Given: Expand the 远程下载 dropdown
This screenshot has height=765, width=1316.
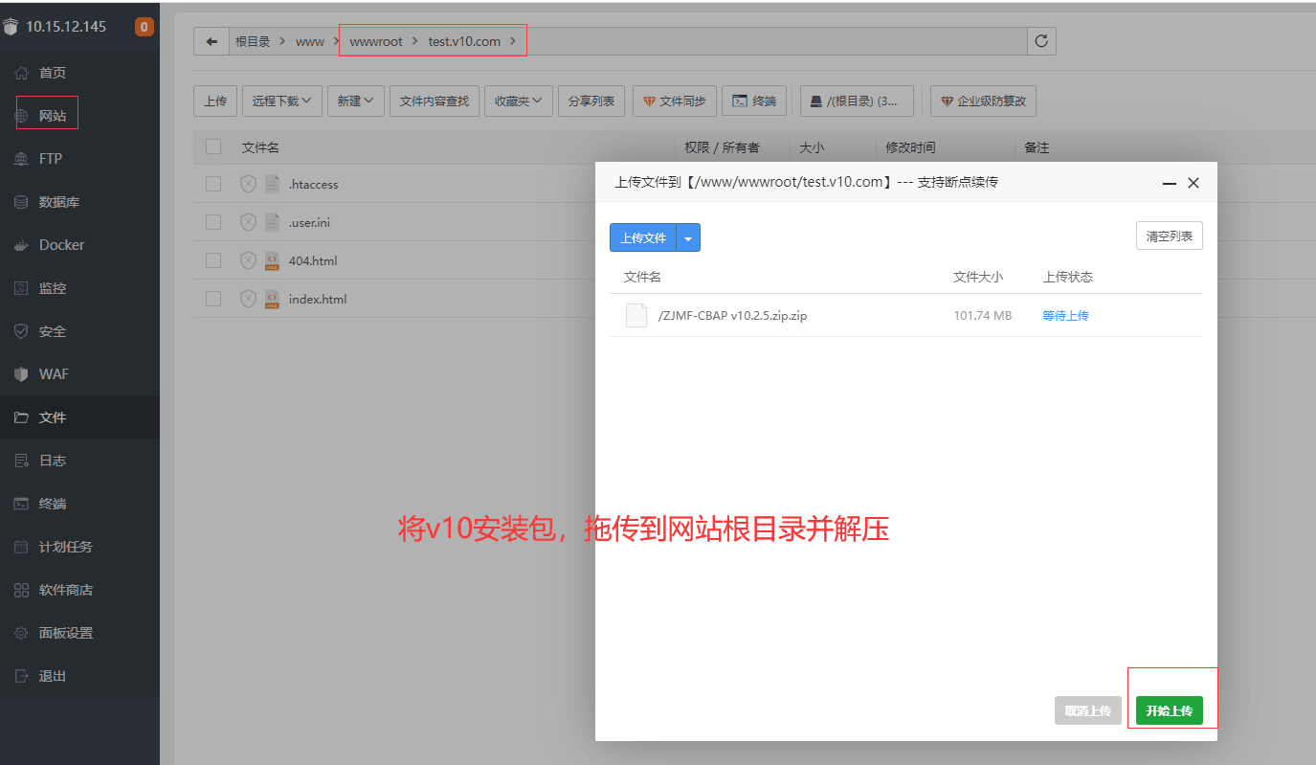Looking at the screenshot, I should (x=282, y=101).
